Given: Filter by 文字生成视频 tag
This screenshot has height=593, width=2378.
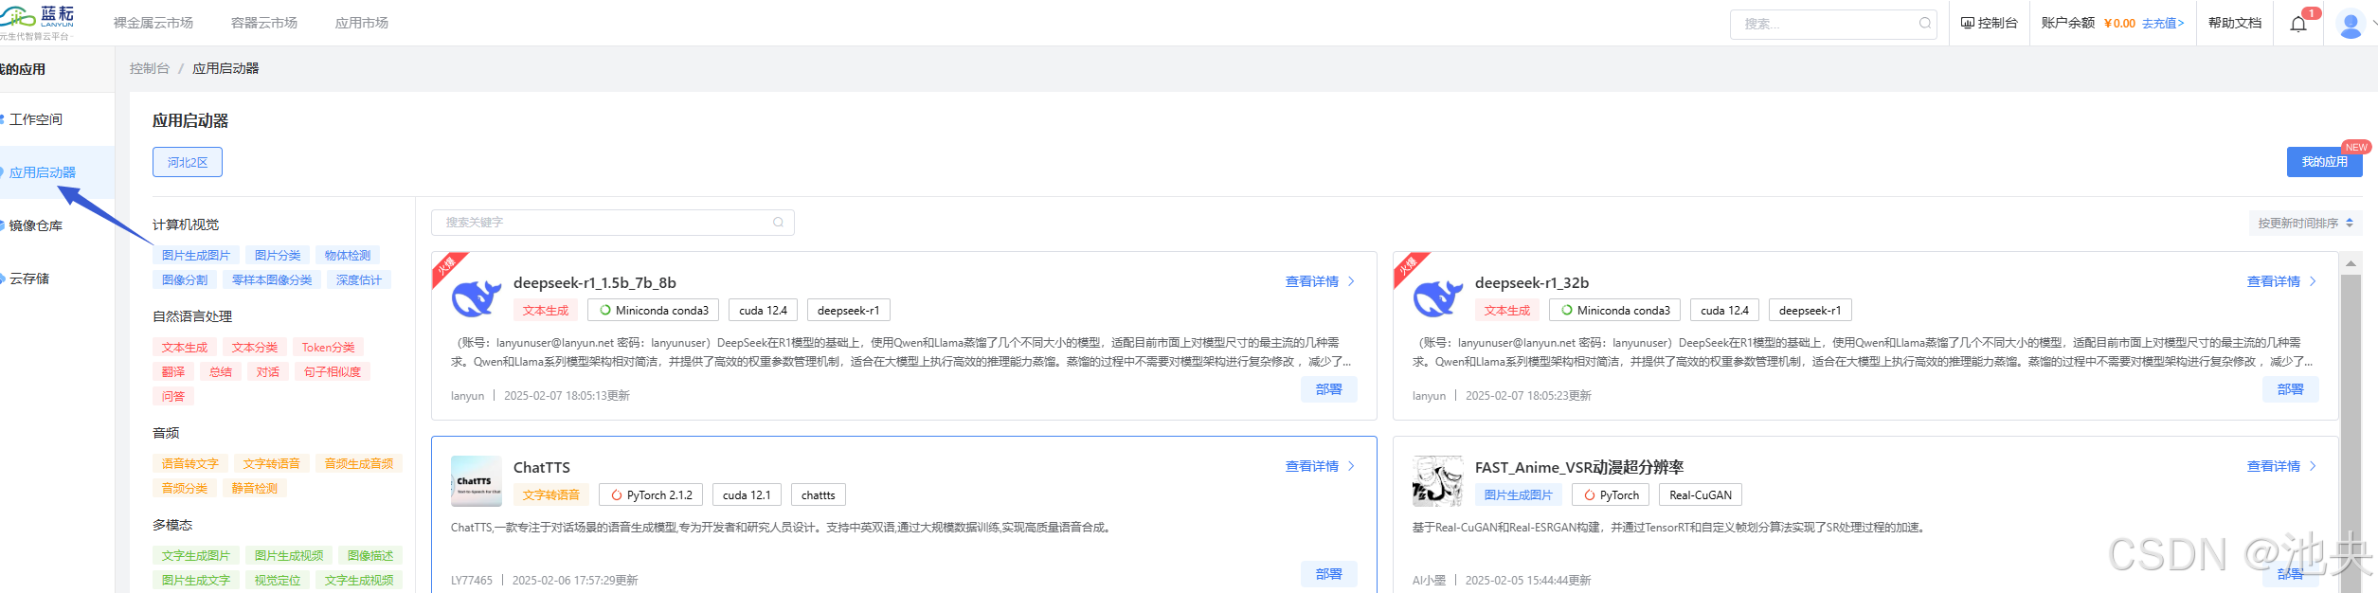Looking at the screenshot, I should point(359,581).
